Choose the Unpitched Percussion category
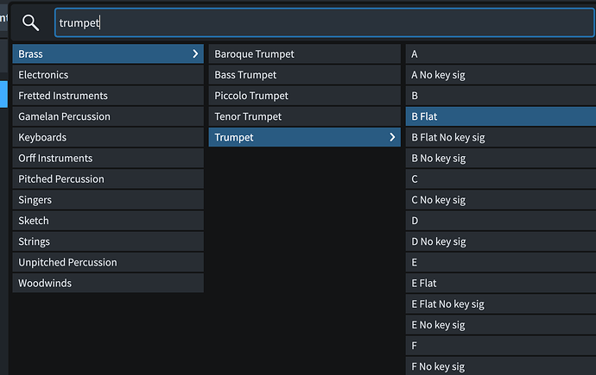Viewport: 596px width, 375px height. pos(108,262)
